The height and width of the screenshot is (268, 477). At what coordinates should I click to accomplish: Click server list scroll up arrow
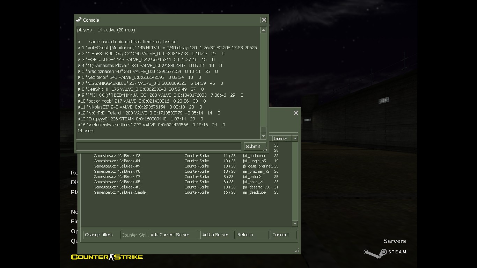coord(295,139)
